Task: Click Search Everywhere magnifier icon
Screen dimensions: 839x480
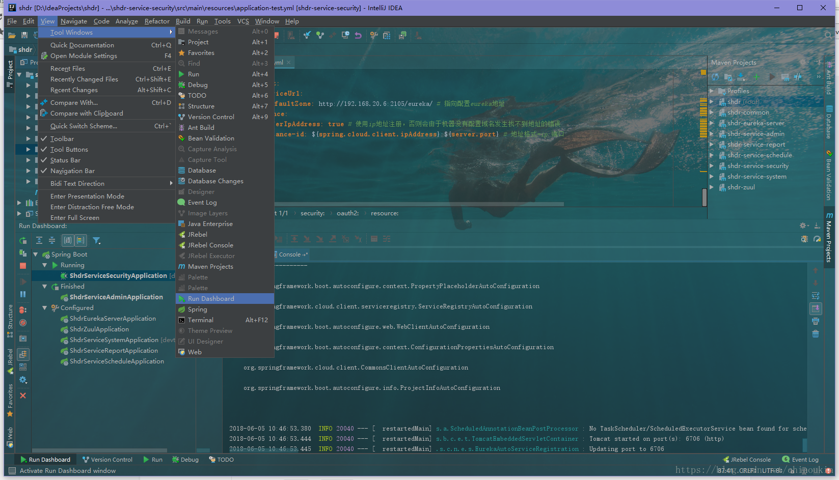Action: tap(828, 35)
